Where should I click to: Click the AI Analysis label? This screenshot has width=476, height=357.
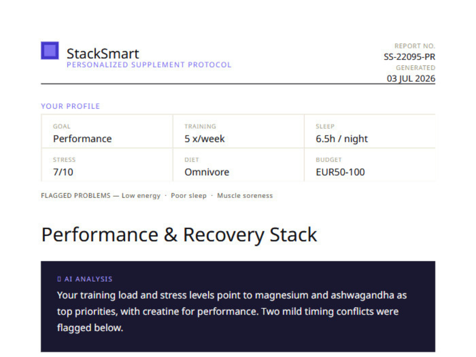click(88, 279)
